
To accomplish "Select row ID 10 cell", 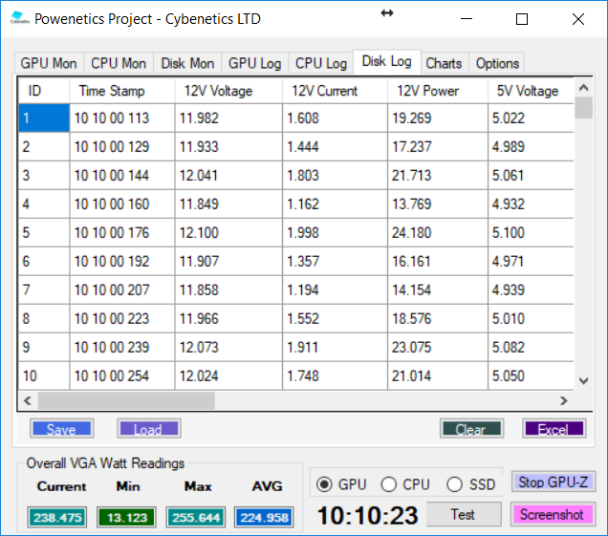I will click(x=44, y=375).
